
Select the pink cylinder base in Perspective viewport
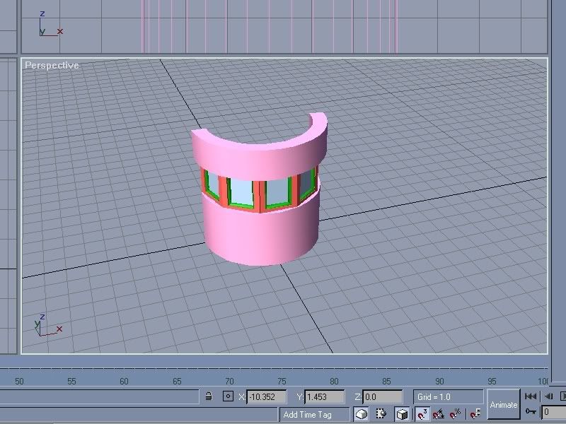click(x=260, y=235)
